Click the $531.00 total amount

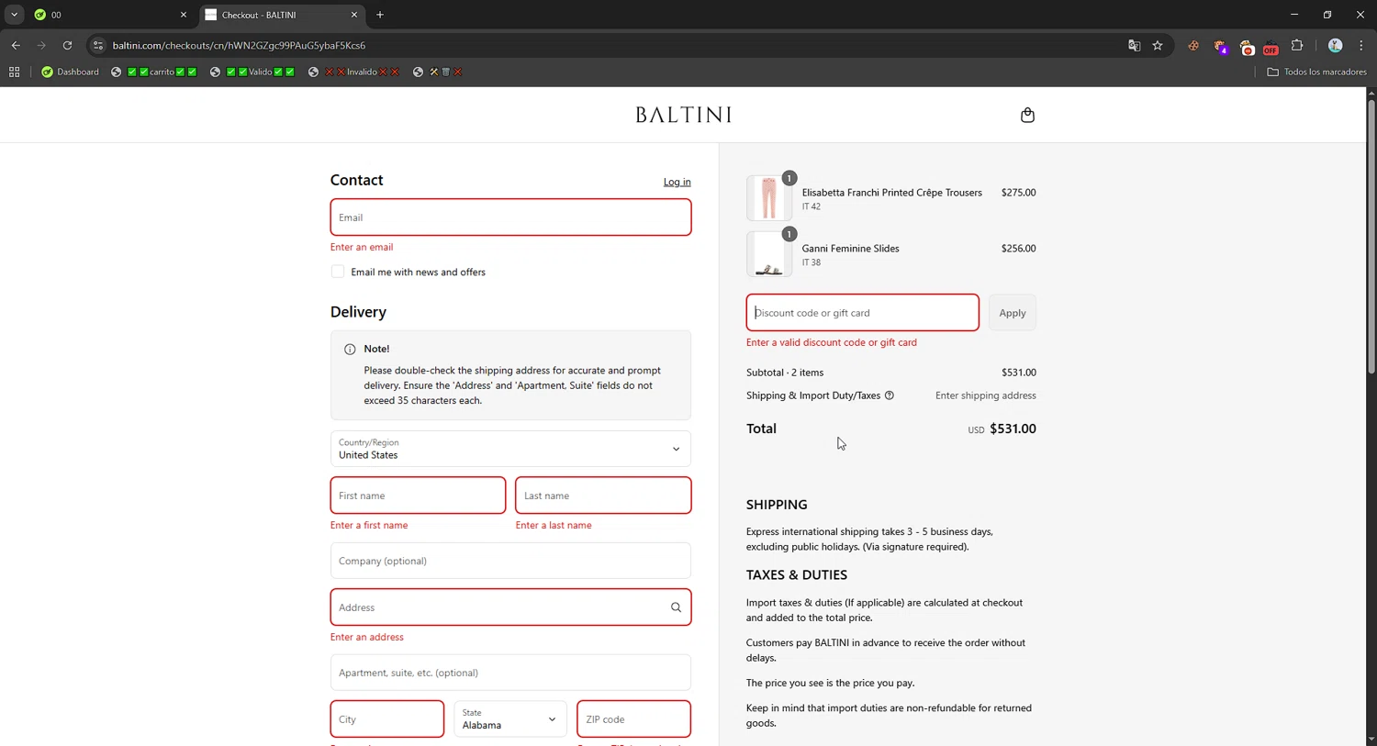point(1013,429)
